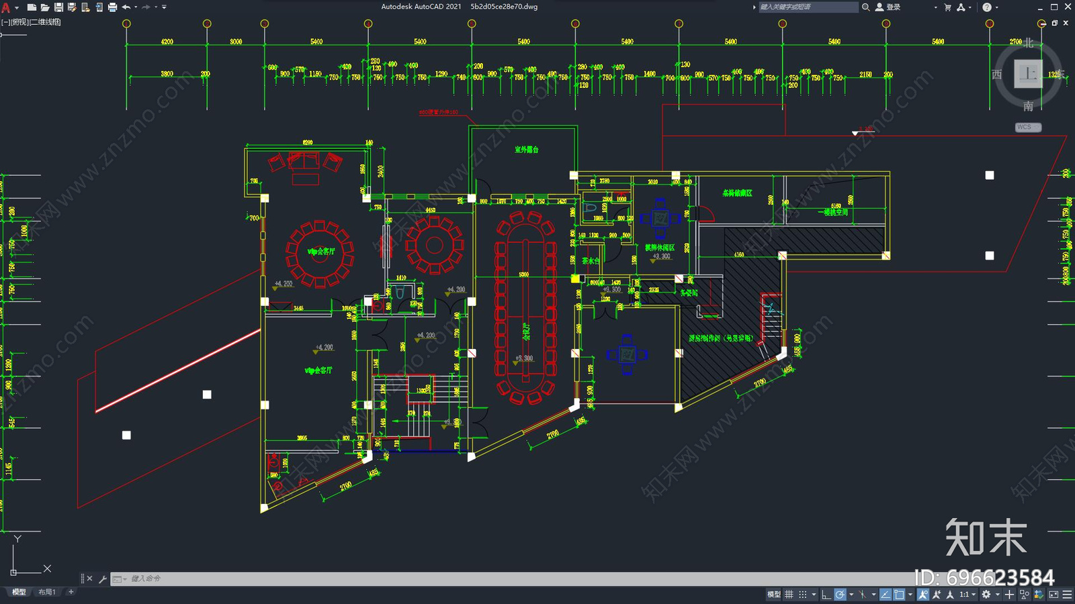1075x604 pixels.
Task: Open a file with the folder icon
Action: point(45,7)
